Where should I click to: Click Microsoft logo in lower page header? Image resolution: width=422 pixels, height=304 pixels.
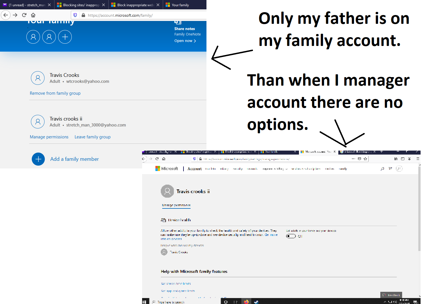pyautogui.click(x=166, y=168)
